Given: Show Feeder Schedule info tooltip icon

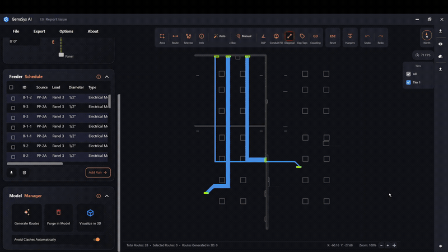Looking at the screenshot, I should point(99,77).
